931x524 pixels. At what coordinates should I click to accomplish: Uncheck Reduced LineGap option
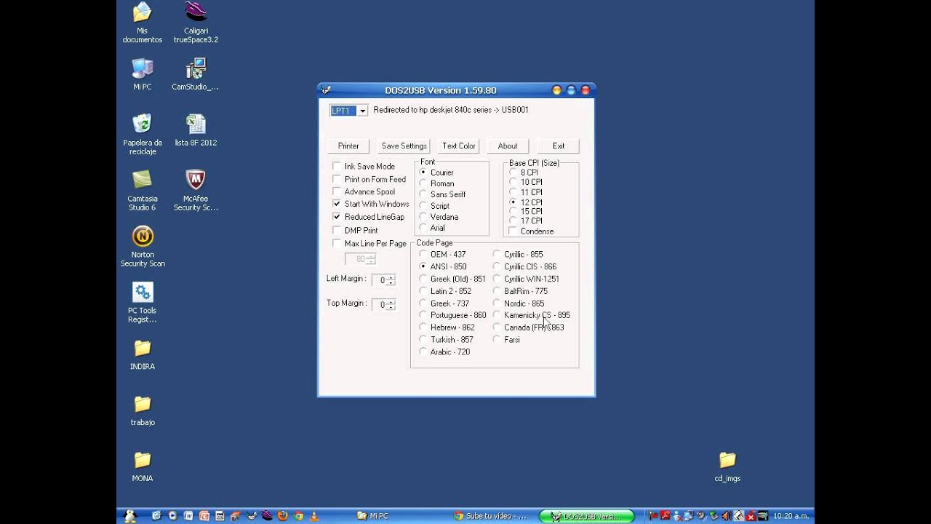tap(337, 217)
